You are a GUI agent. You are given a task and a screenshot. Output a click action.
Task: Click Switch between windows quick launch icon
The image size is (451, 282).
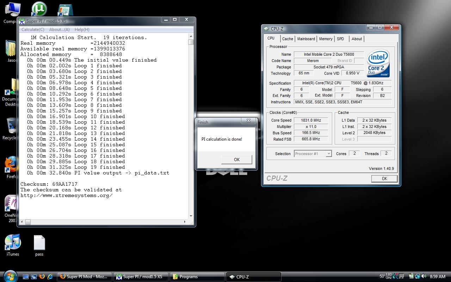[34, 277]
